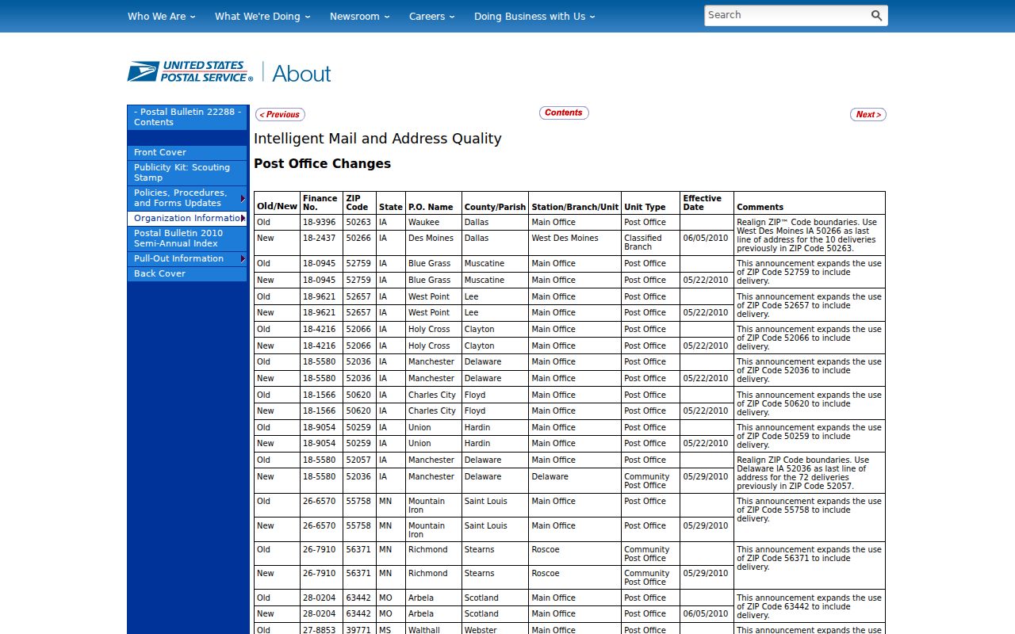The width and height of the screenshot is (1015, 634).
Task: Select ZIP code 52057 cell
Action: (359, 460)
